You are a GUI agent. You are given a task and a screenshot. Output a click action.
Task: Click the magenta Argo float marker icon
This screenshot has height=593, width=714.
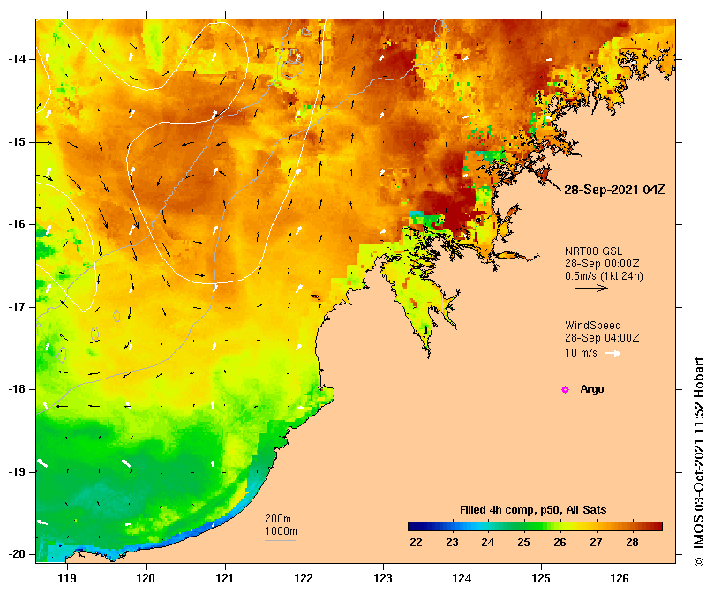pos(565,389)
